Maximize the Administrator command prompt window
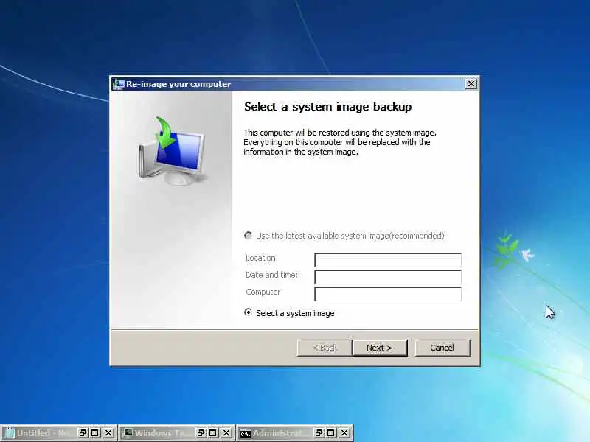 click(x=331, y=433)
